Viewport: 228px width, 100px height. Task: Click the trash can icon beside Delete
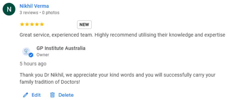point(52,95)
